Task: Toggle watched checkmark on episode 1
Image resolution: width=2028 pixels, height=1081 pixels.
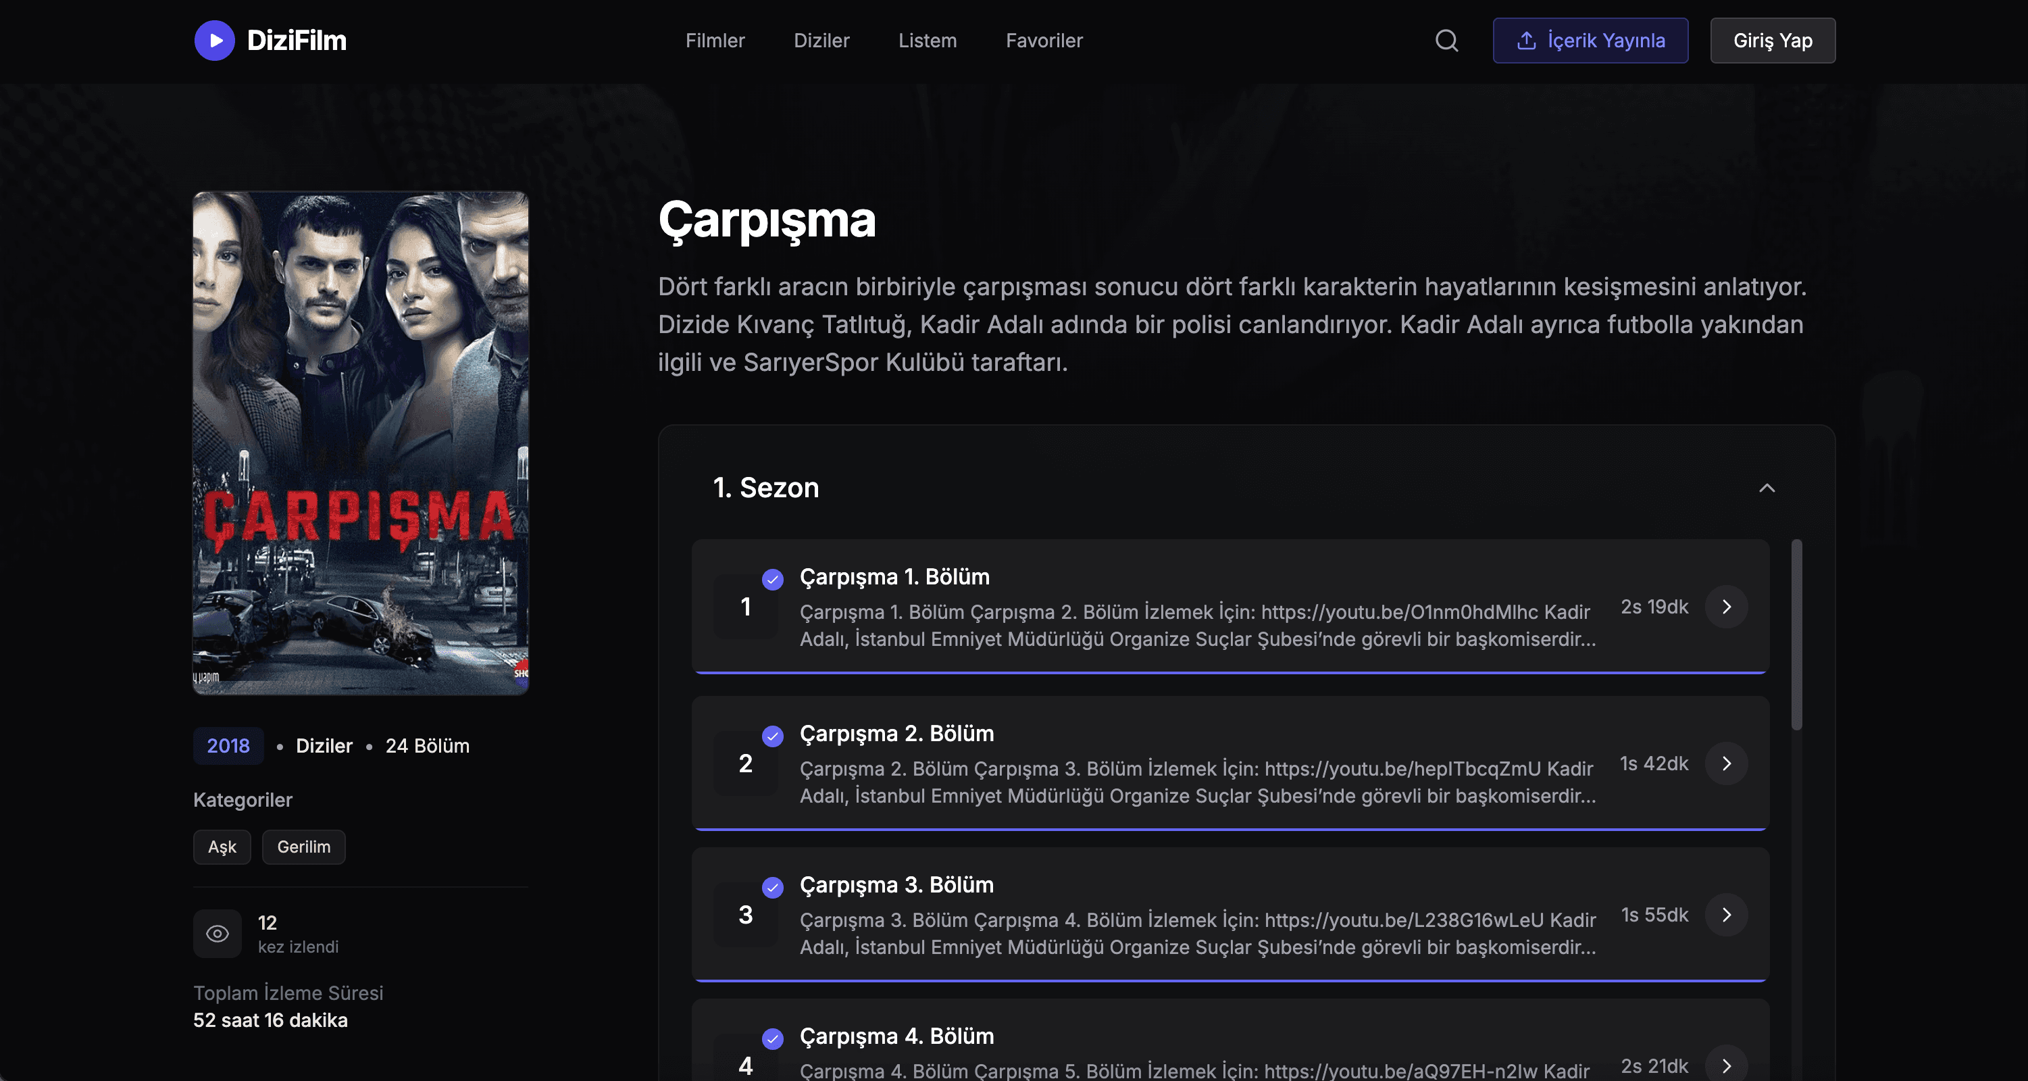Action: click(x=772, y=579)
